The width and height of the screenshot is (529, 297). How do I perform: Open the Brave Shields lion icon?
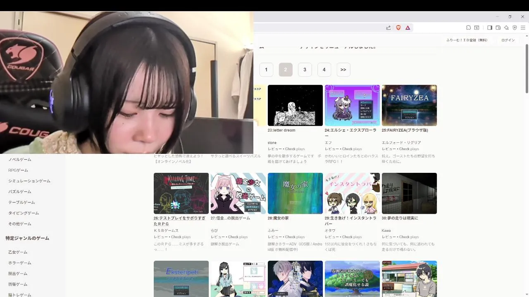(398, 28)
